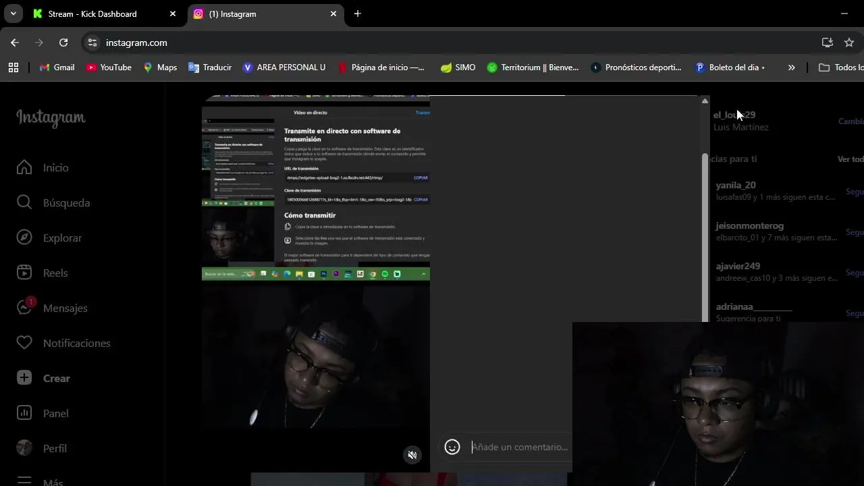Click Ver todo suggestions link
This screenshot has width=864, height=486.
pyautogui.click(x=850, y=159)
